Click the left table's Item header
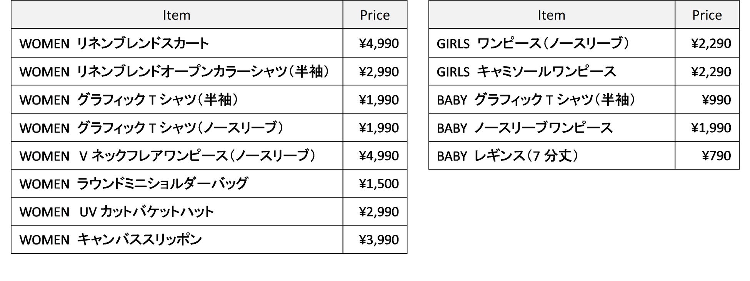The width and height of the screenshot is (750, 281). pyautogui.click(x=177, y=15)
